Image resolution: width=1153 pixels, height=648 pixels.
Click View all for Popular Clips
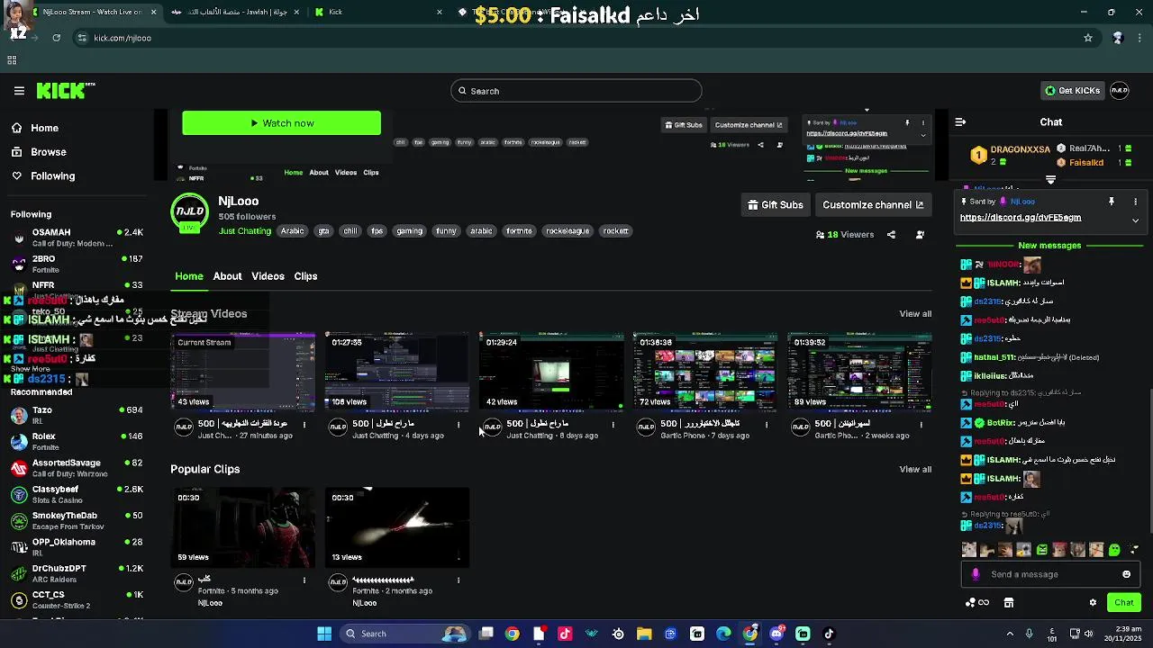[x=915, y=469]
